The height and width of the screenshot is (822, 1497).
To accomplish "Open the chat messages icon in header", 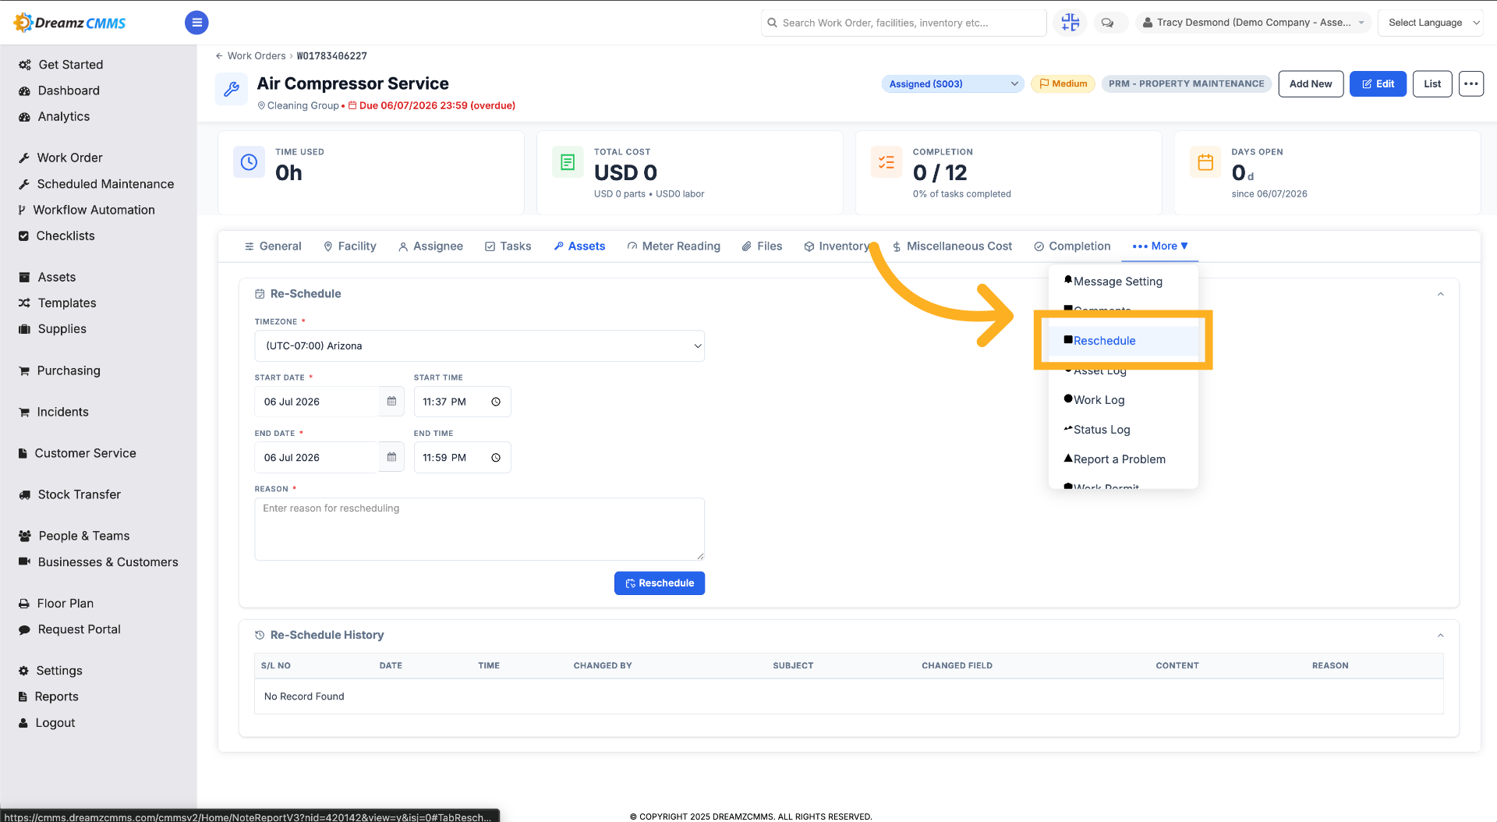I will coord(1107,23).
